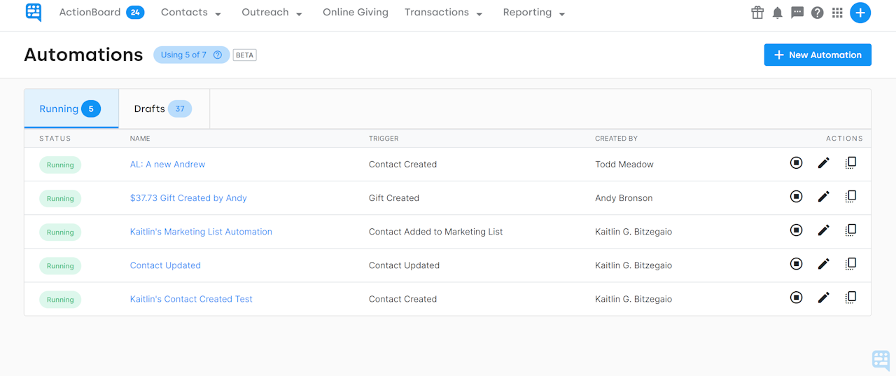Click the New Automation button
Viewport: 896px width, 376px height.
pos(818,55)
